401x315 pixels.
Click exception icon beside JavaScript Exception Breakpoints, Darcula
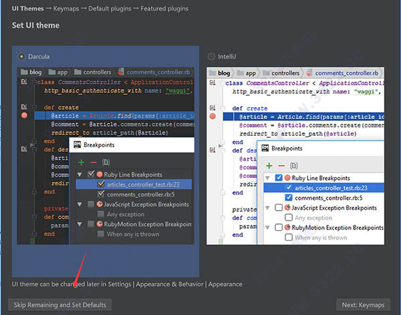pos(100,204)
